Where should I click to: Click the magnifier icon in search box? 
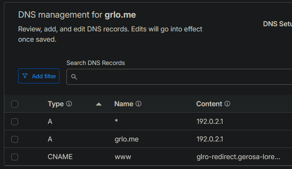(74, 77)
